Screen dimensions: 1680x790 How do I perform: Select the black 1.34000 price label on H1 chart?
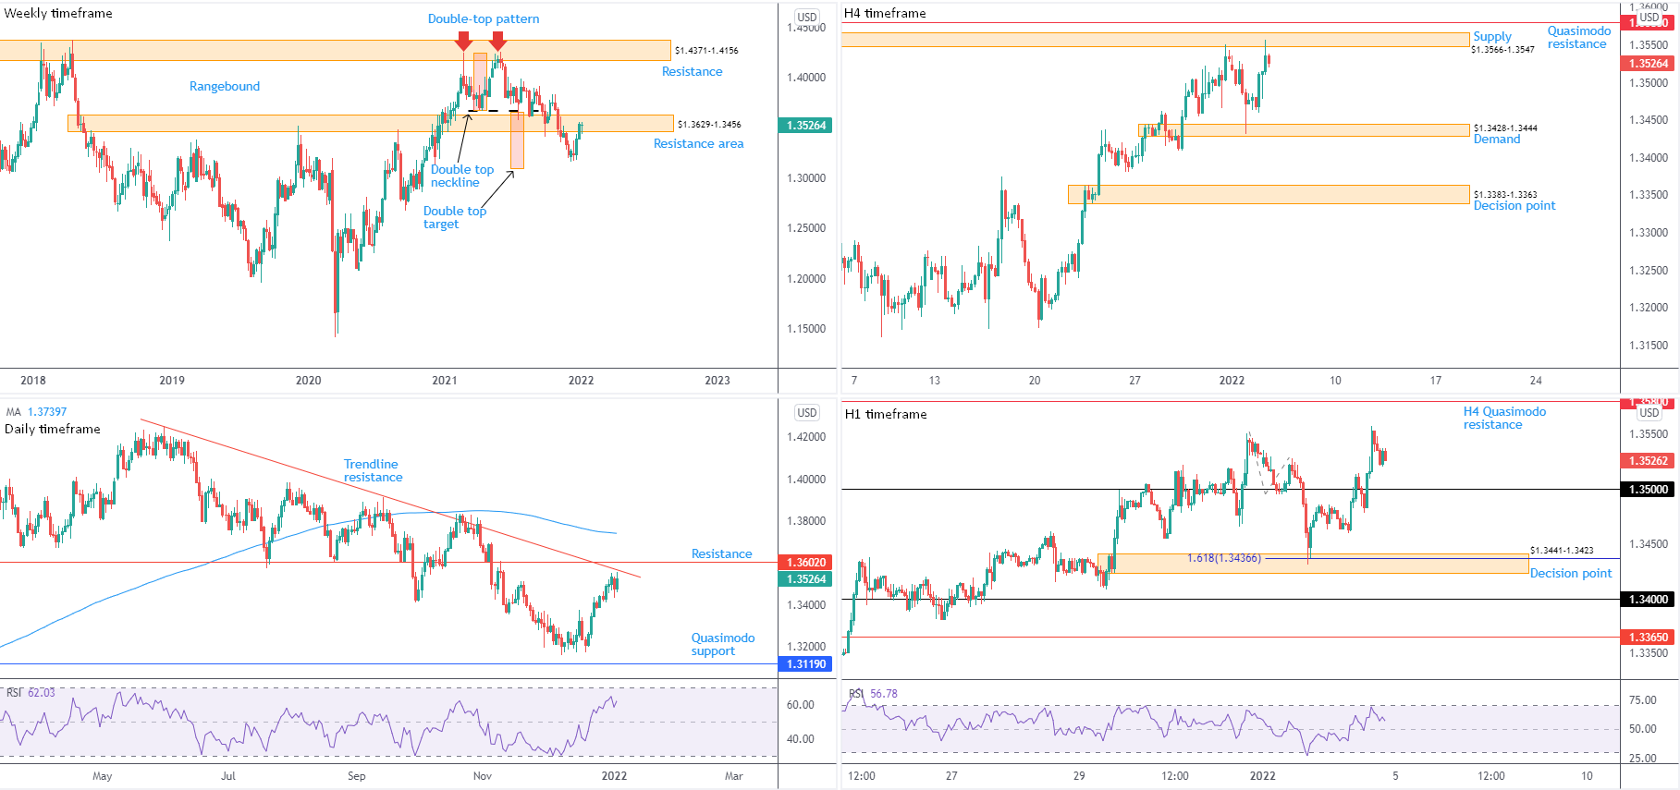[x=1649, y=600]
